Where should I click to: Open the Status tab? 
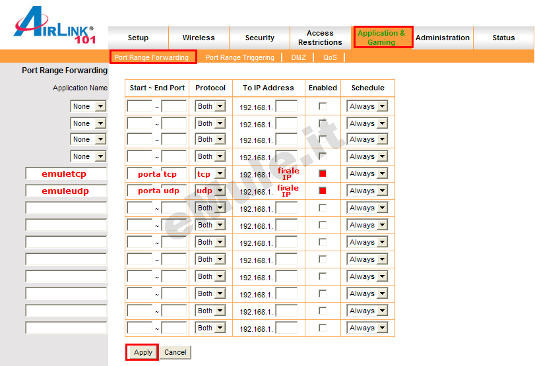pyautogui.click(x=503, y=38)
